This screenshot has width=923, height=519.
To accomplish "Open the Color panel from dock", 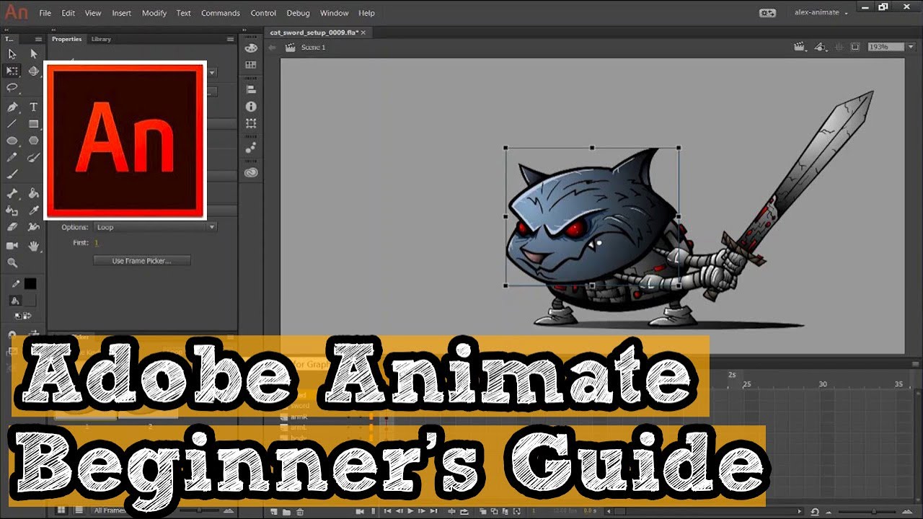I will [x=251, y=48].
